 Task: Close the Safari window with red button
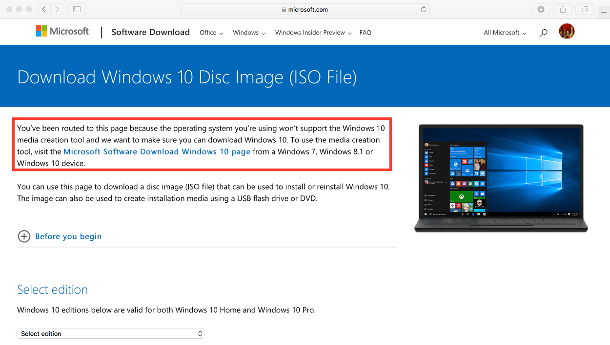tap(10, 9)
